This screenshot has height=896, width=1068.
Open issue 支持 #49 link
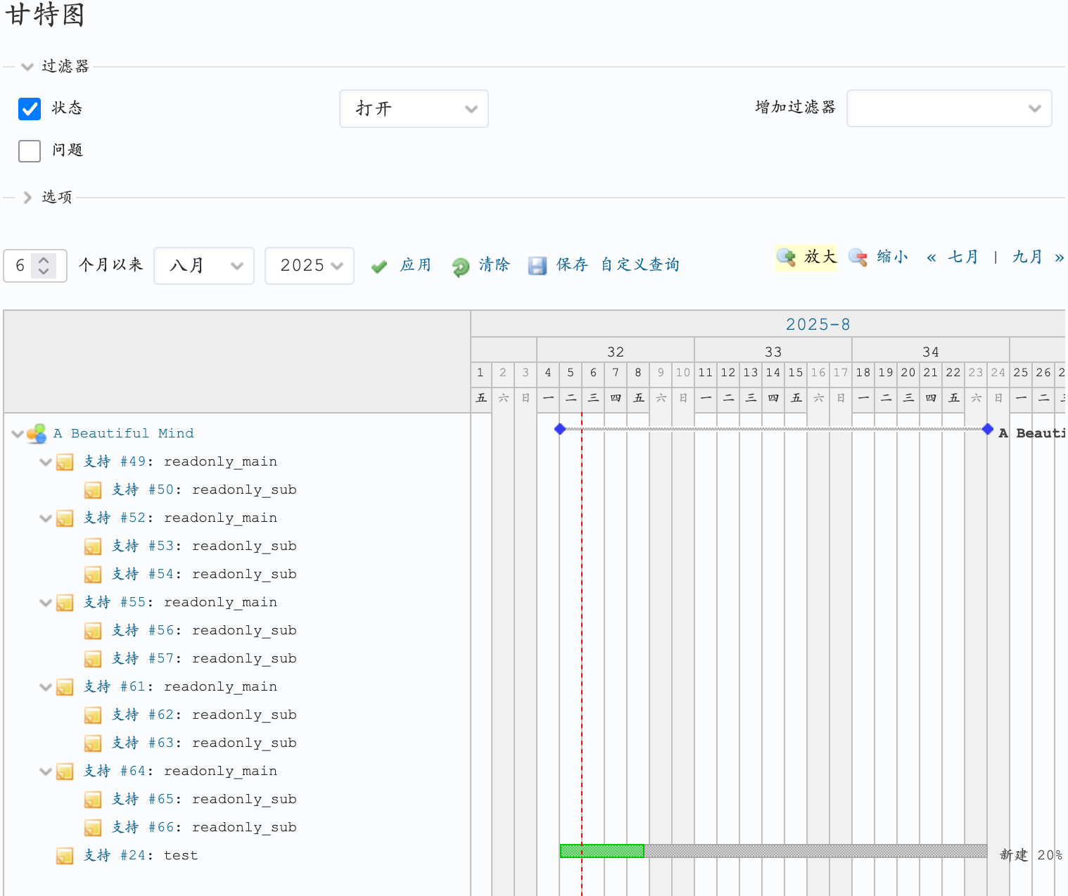point(115,461)
